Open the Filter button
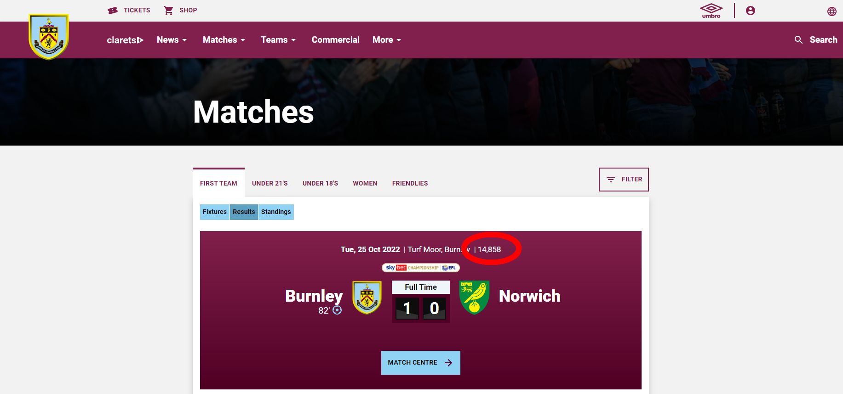 pos(624,180)
